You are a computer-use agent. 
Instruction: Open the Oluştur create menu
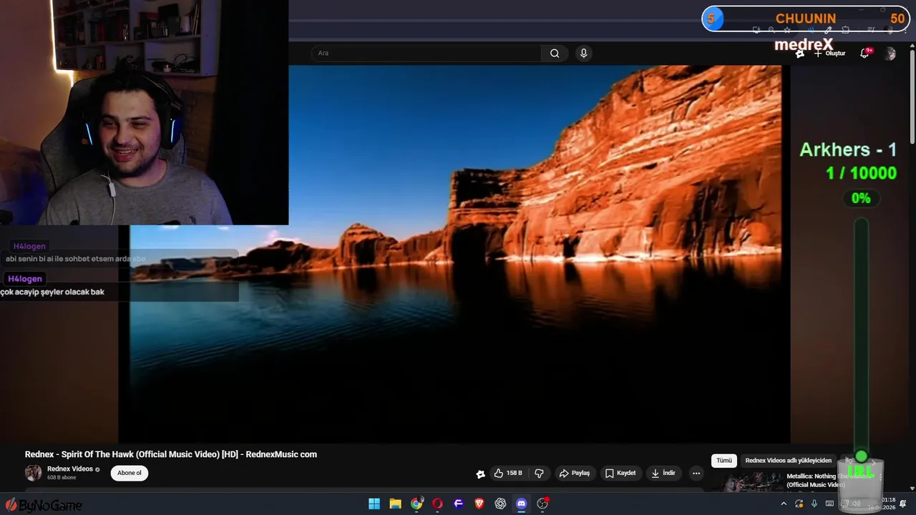pos(829,54)
